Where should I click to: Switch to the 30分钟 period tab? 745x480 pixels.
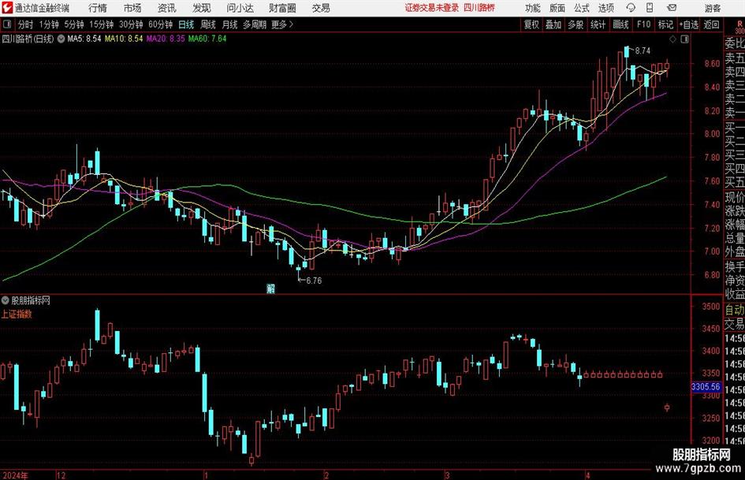(131, 24)
